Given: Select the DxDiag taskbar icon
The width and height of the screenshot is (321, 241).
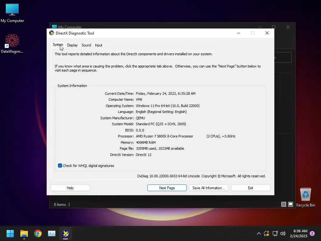Looking at the screenshot, I should point(66,233).
